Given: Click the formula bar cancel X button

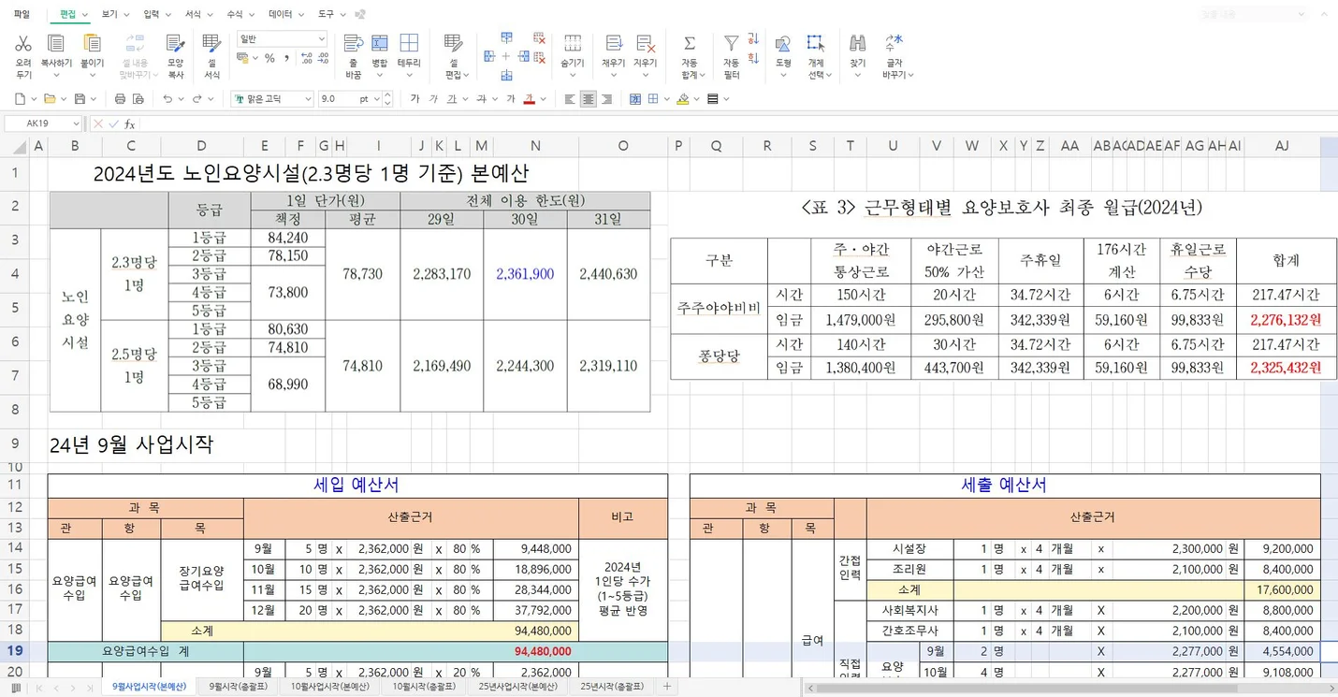Looking at the screenshot, I should [x=98, y=123].
